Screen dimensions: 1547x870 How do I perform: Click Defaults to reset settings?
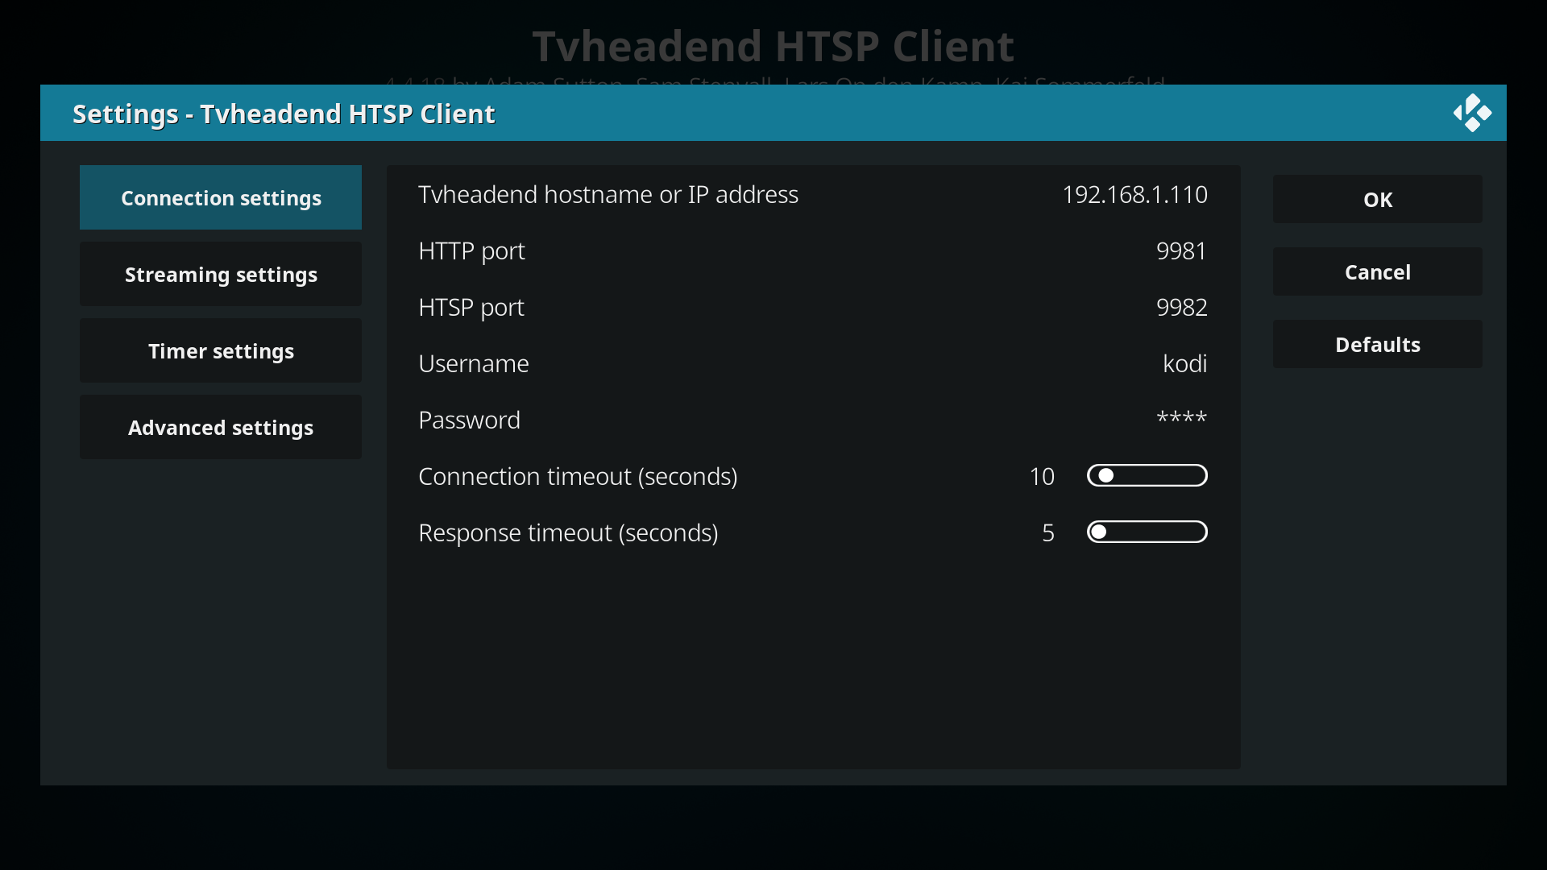coord(1378,344)
